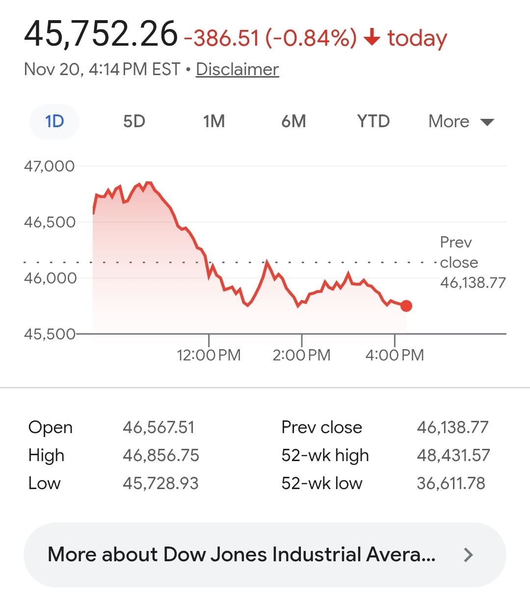Viewport: 530px width, 604px height.
Task: Switch to the 5D chart range
Action: pos(134,121)
